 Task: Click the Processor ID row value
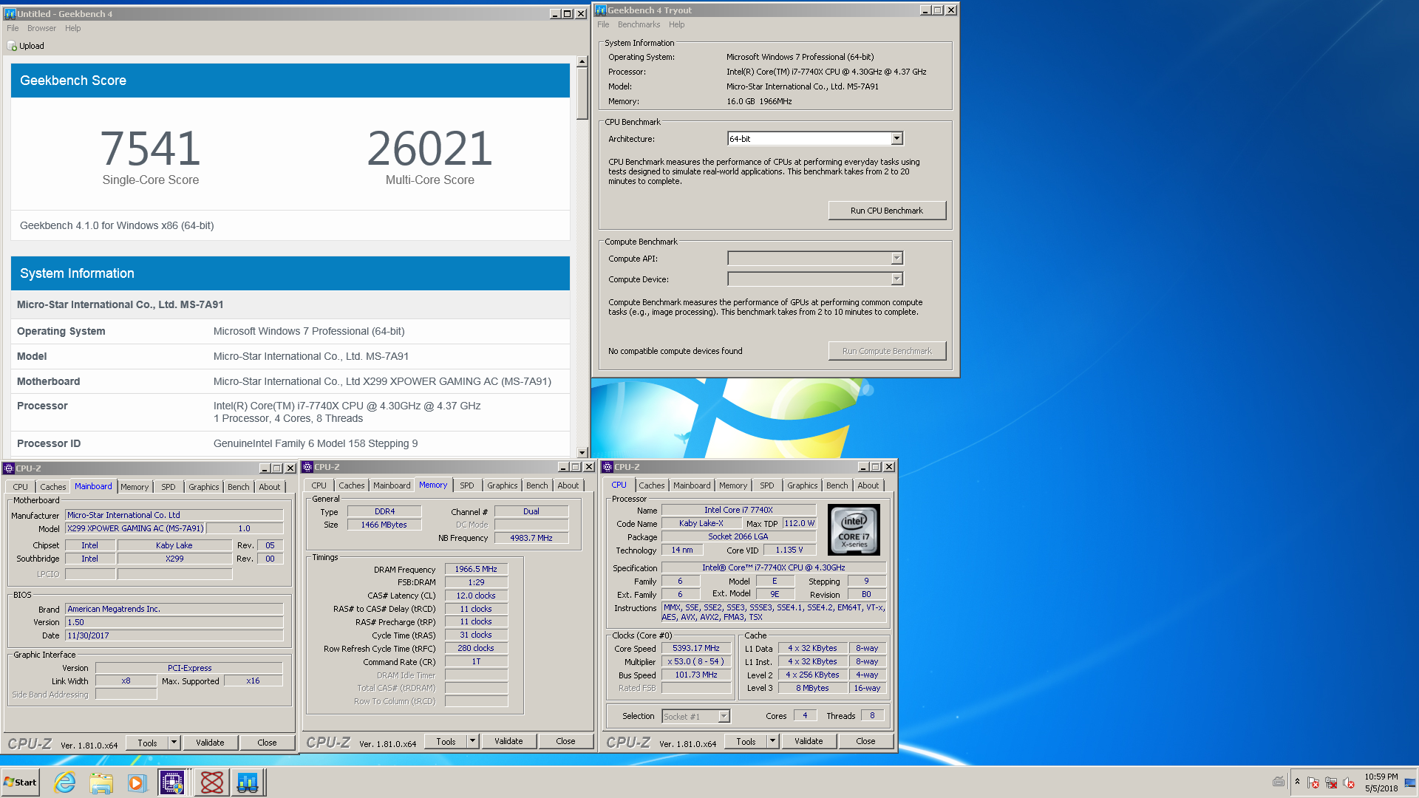click(316, 443)
